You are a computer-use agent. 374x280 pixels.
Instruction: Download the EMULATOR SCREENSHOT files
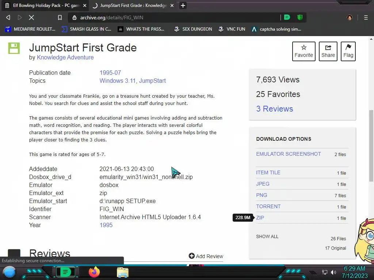(x=289, y=154)
